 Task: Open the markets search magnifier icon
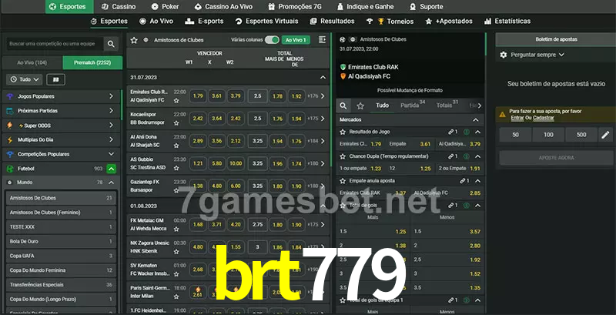(345, 105)
